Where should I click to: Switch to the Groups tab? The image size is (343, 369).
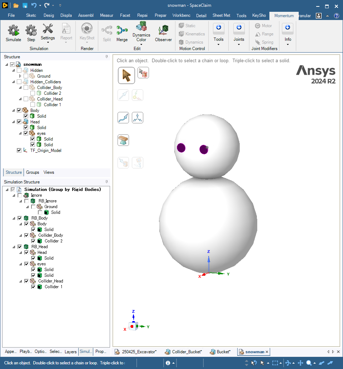click(33, 172)
